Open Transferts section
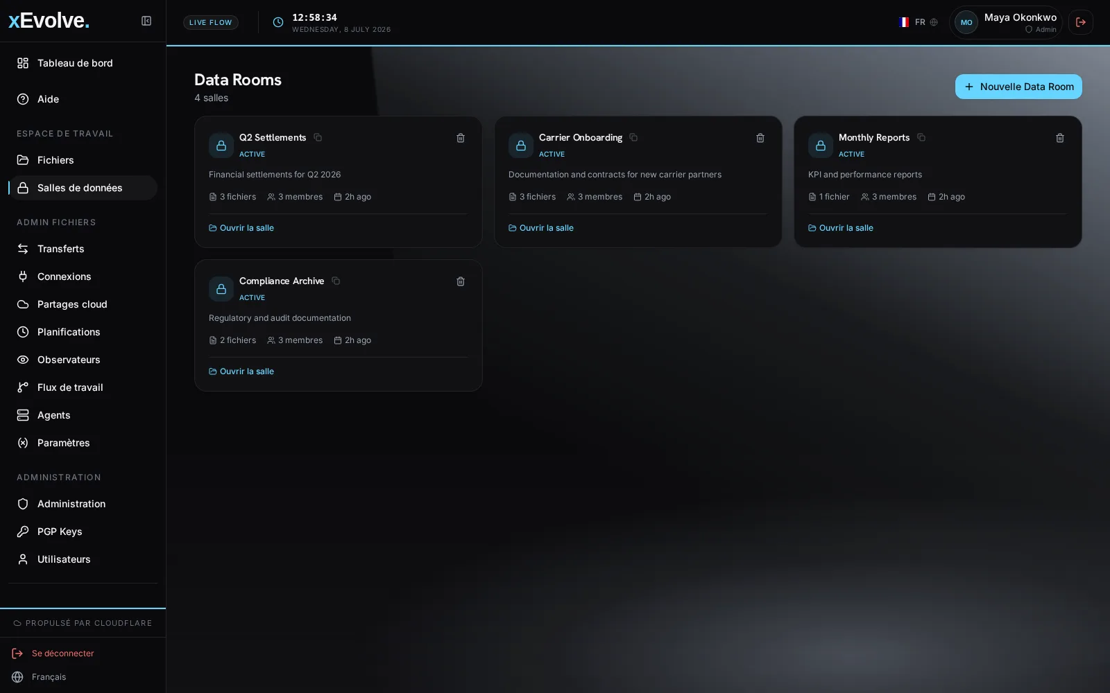Image resolution: width=1110 pixels, height=693 pixels. point(83,249)
